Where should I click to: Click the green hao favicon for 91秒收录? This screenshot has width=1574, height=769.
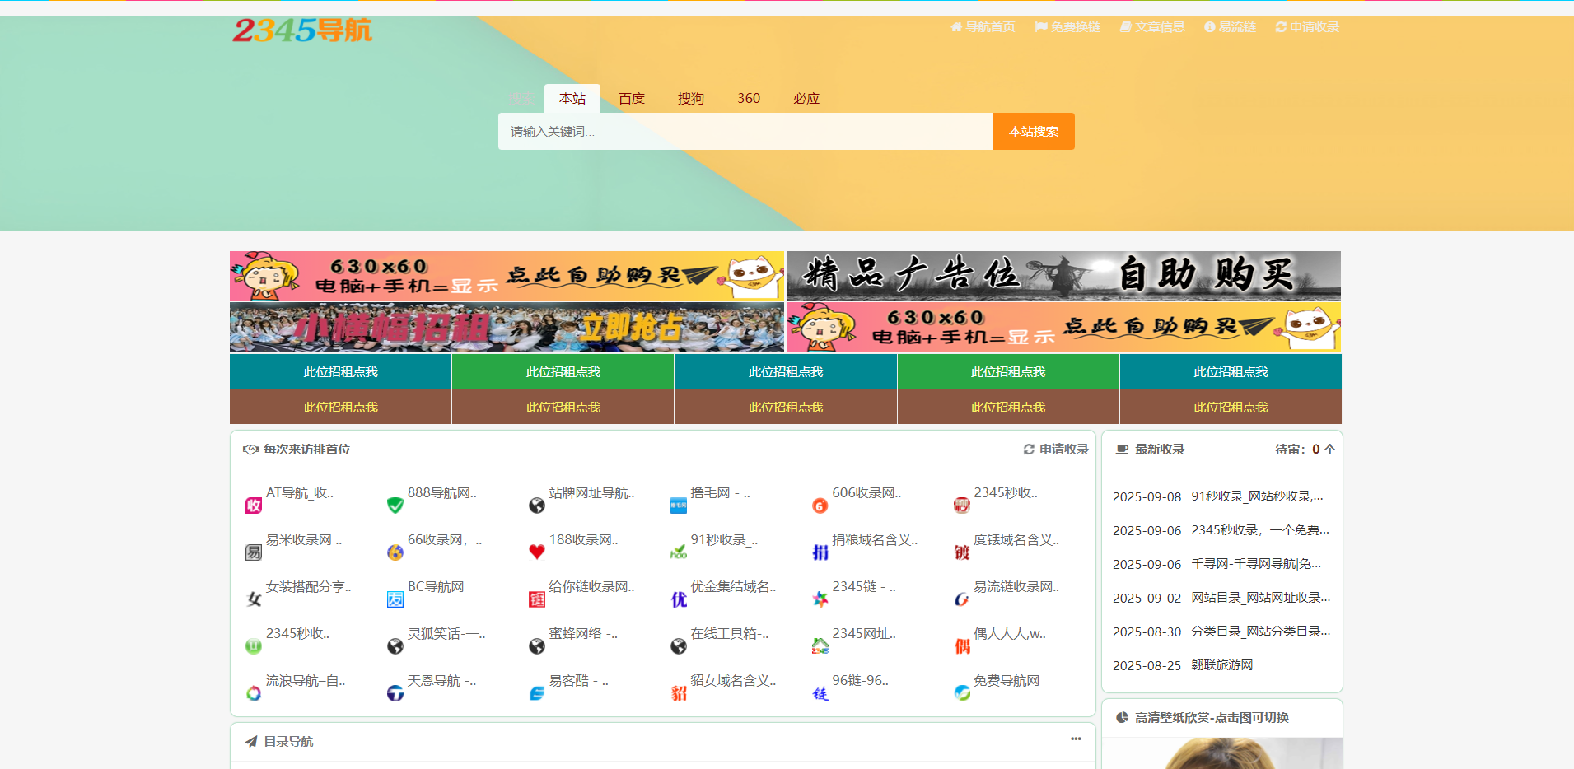pos(679,552)
